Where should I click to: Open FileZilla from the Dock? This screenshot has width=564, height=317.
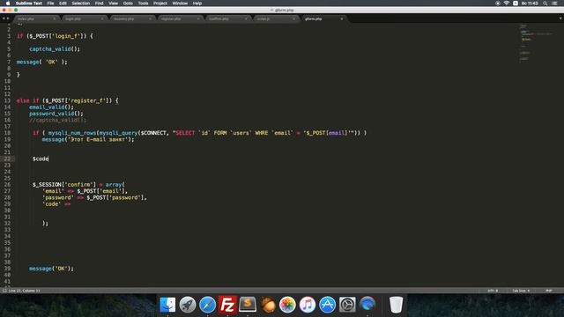(227, 305)
